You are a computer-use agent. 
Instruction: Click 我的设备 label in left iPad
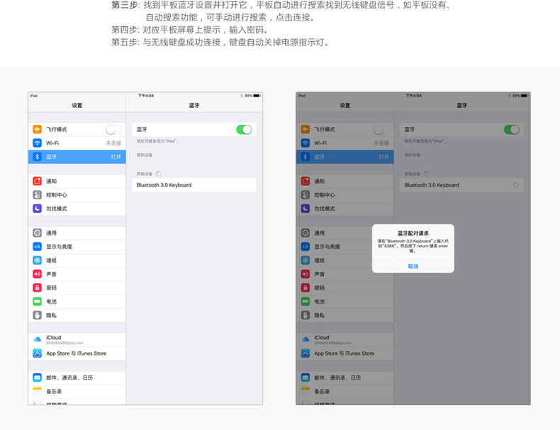click(x=145, y=155)
